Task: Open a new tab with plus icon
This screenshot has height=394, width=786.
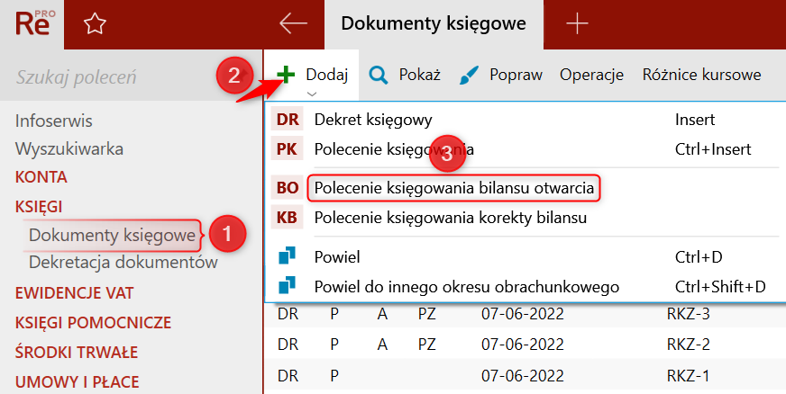Action: click(577, 23)
